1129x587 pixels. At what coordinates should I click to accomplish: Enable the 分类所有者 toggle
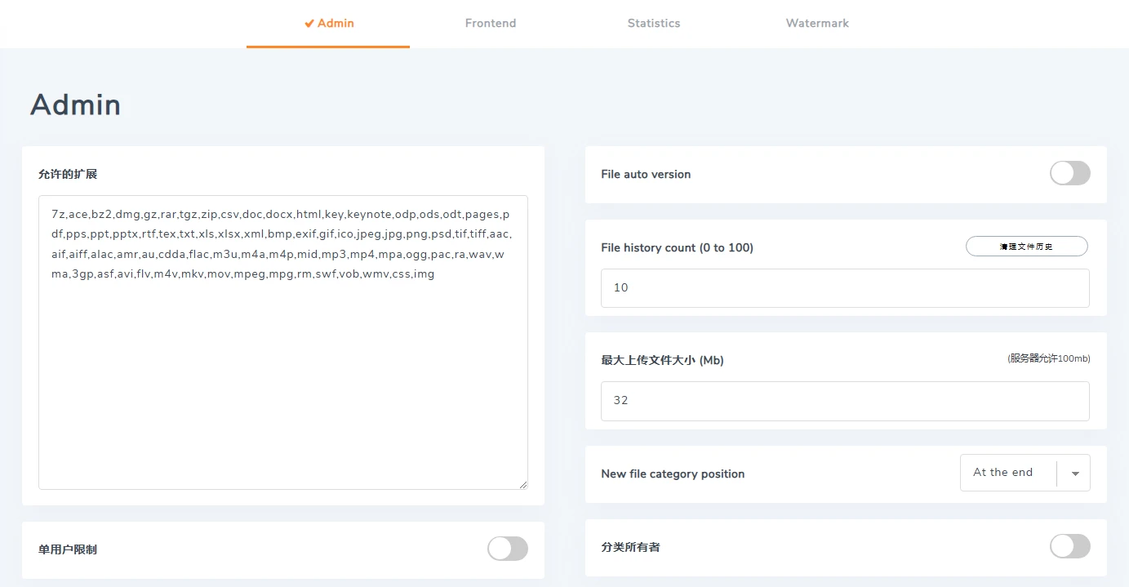click(1069, 546)
